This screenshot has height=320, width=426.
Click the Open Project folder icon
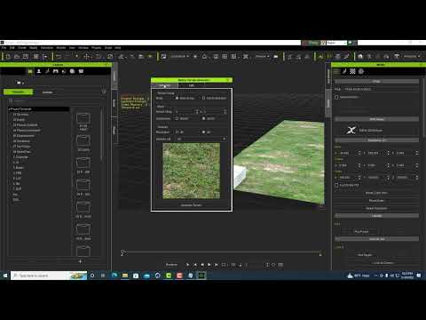(17, 56)
